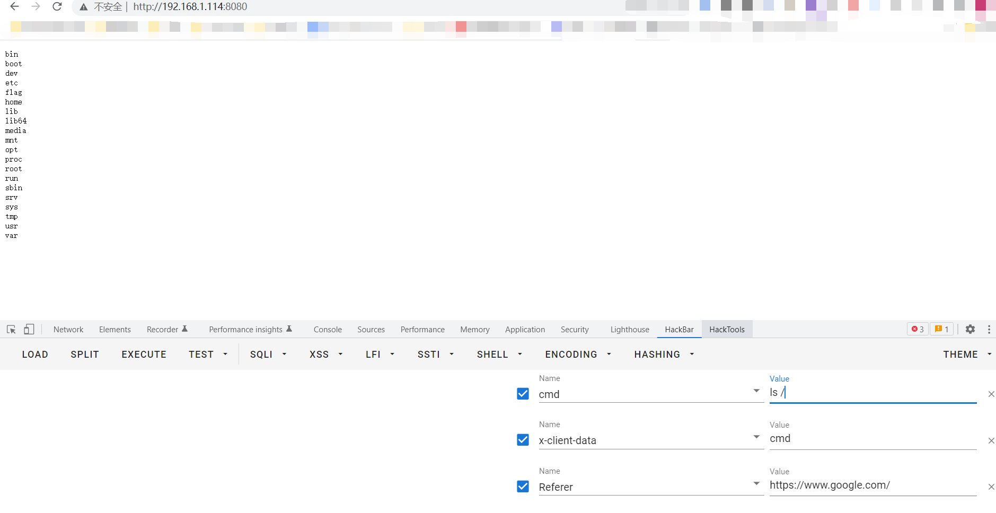Expand the SQLI dropdown menu

[x=268, y=355]
